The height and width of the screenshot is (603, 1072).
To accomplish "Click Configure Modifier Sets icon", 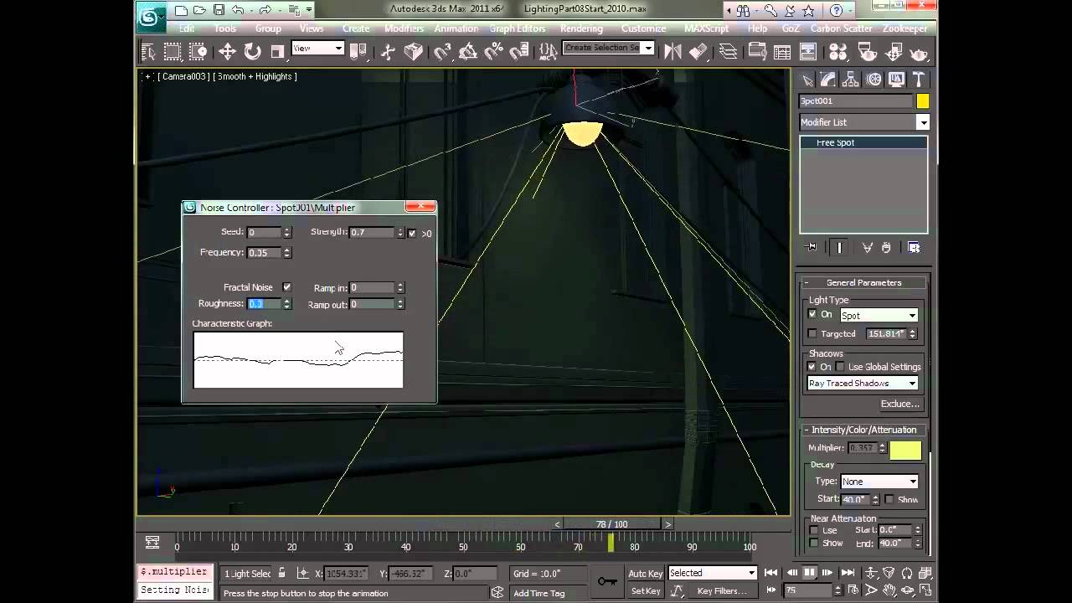I will (x=914, y=247).
